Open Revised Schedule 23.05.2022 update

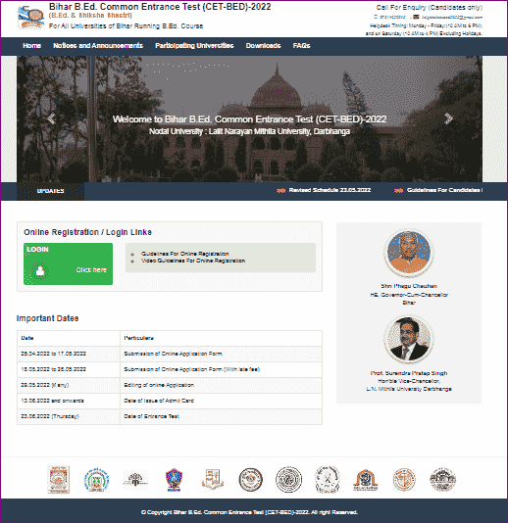click(x=330, y=190)
